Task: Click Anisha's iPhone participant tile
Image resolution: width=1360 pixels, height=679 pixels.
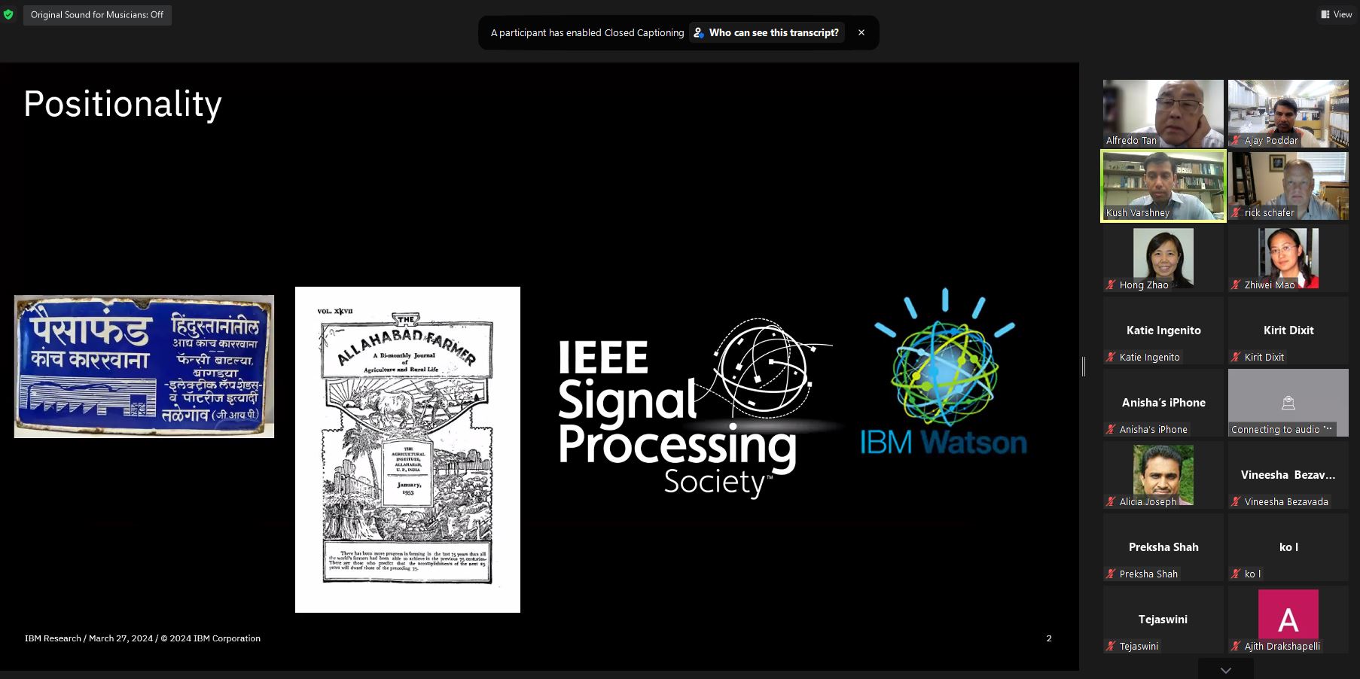Action: point(1163,403)
